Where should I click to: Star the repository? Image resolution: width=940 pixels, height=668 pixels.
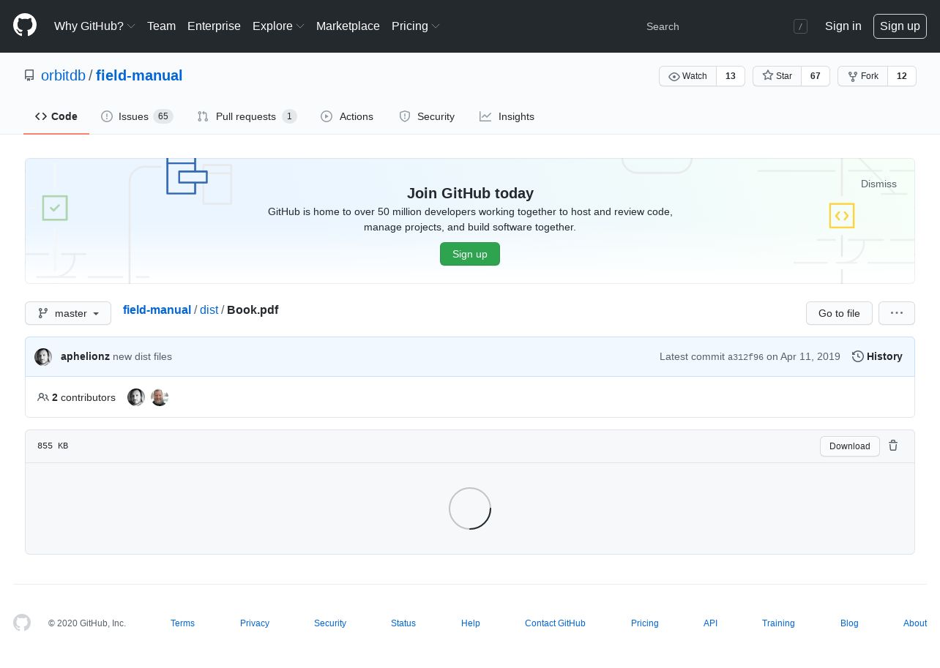[x=777, y=76]
